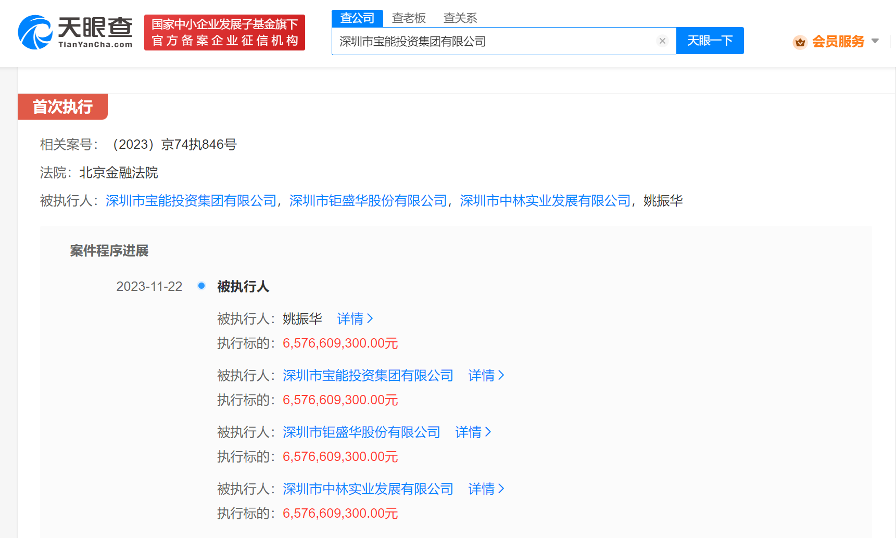Image resolution: width=896 pixels, height=538 pixels.
Task: Click the 天眼一下 search button
Action: pos(710,41)
